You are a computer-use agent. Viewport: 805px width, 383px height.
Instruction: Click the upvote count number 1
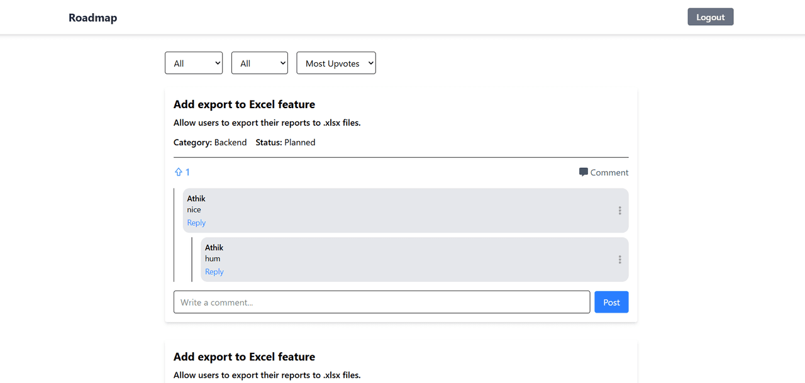187,172
